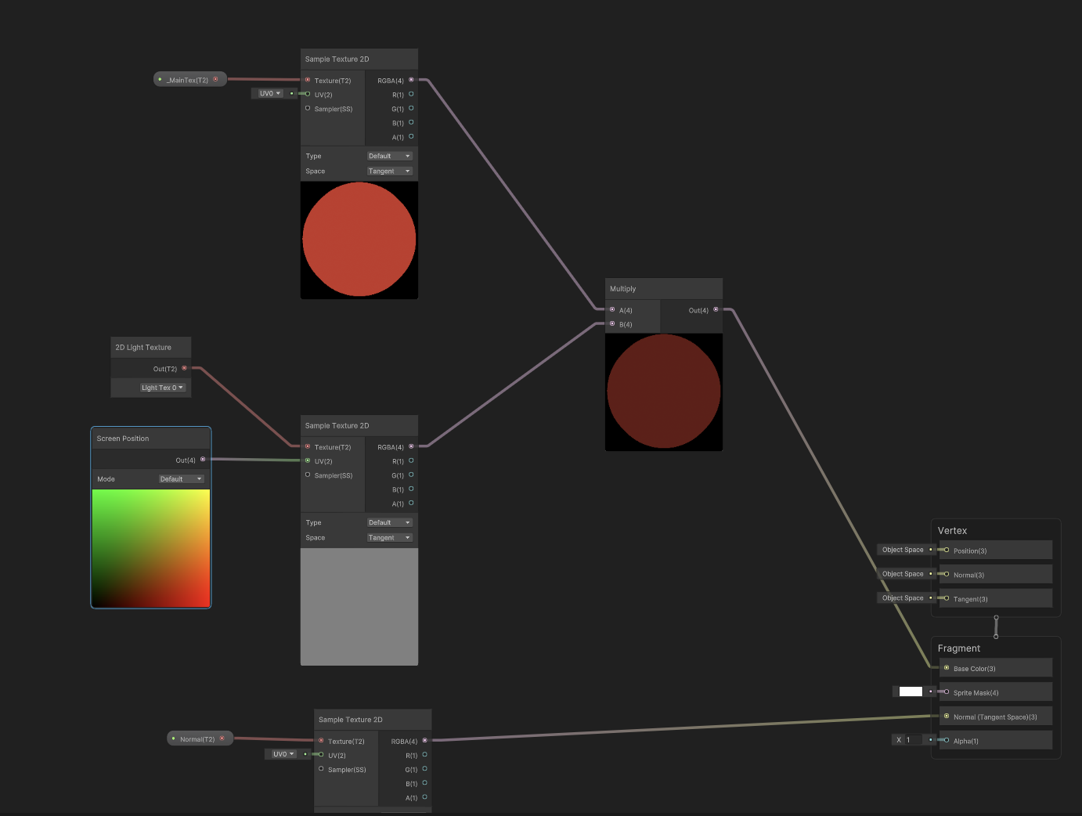Screen dimensions: 1082x816
Task: Click the RGBA(4) output port on top Sample Texture 2D
Action: 410,80
